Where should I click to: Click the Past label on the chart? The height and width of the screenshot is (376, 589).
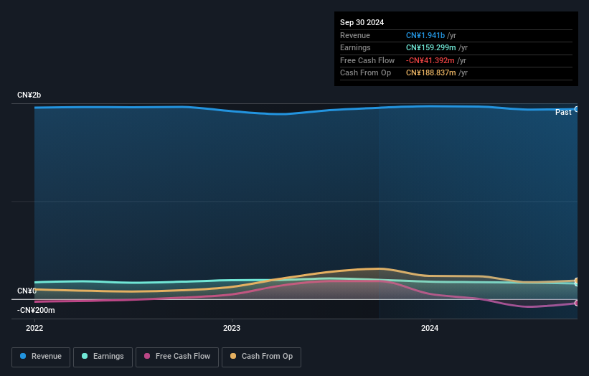tap(563, 113)
